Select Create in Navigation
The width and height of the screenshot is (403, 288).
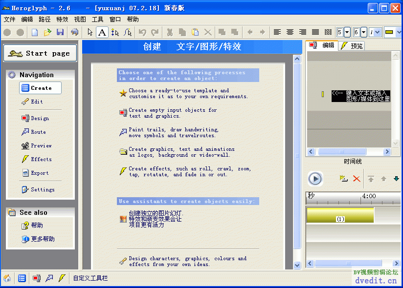point(41,88)
